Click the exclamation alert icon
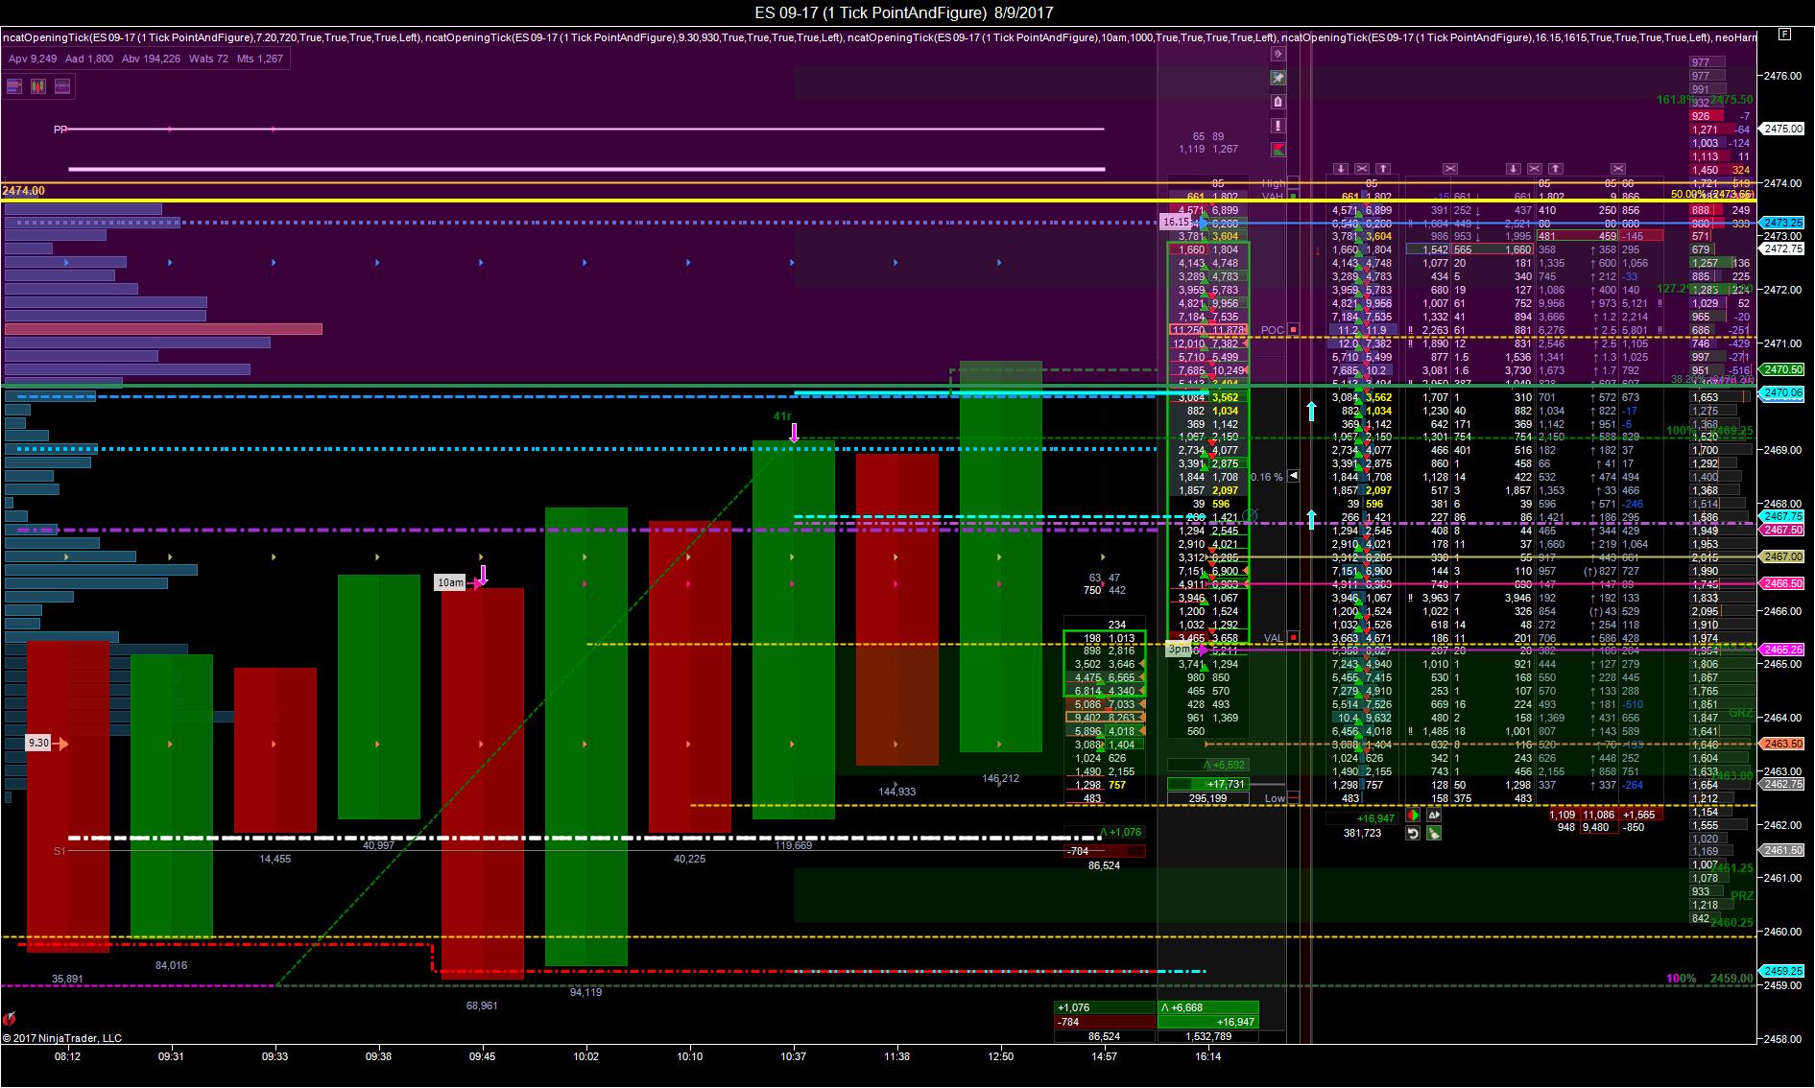The image size is (1815, 1088). (1278, 126)
